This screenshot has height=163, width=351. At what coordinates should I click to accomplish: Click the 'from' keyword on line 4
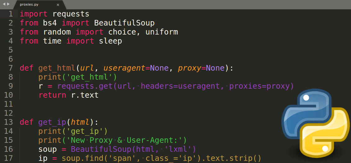pos(29,41)
